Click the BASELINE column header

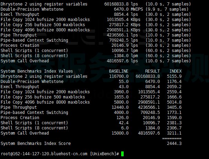point(118,71)
